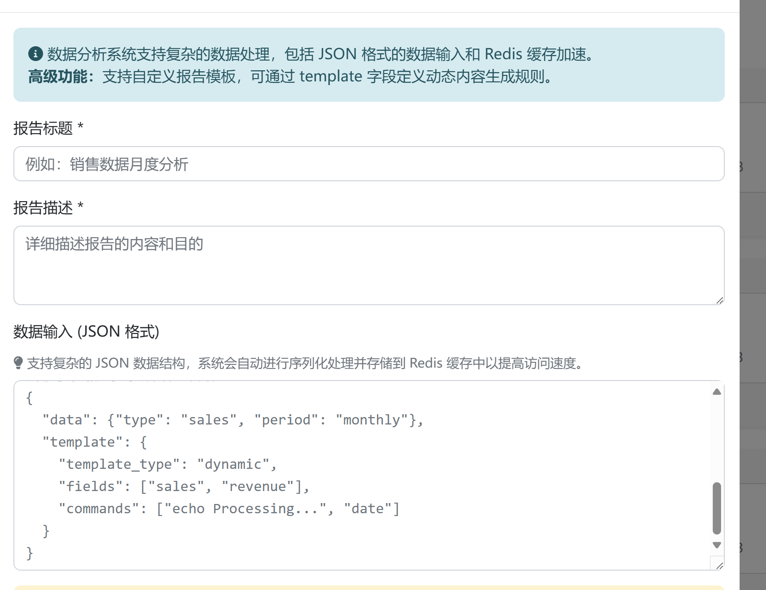This screenshot has width=766, height=590.
Task: Click the dark backdrop right of dialog
Action: point(753,277)
